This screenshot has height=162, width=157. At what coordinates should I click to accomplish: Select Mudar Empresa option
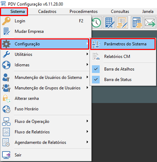(46, 31)
